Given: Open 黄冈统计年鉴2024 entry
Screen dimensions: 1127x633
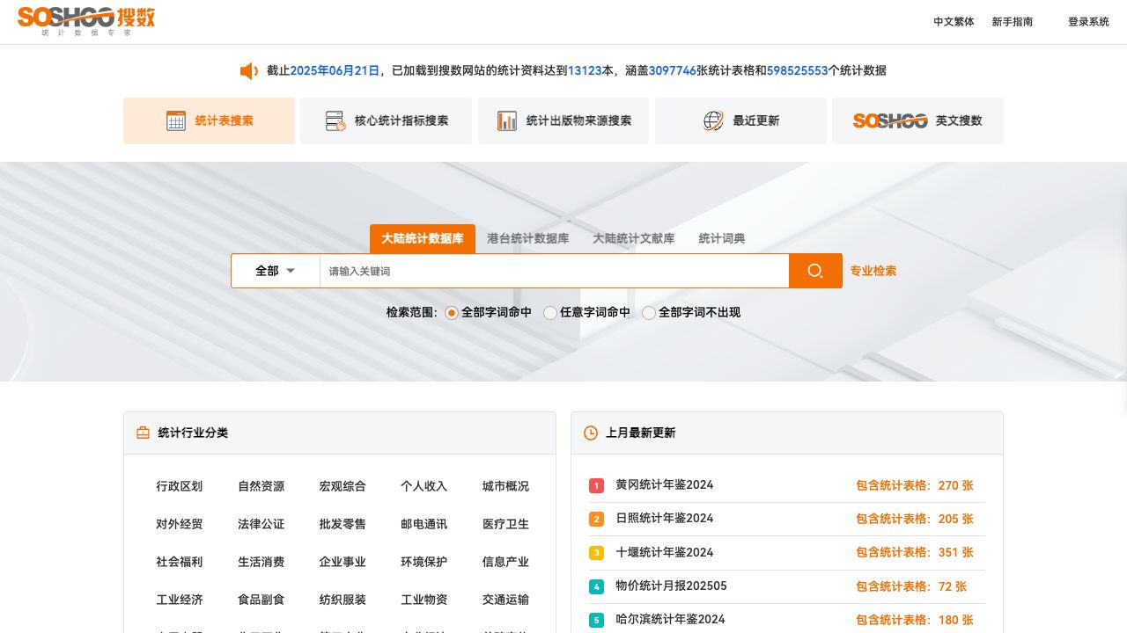Looking at the screenshot, I should (x=665, y=484).
